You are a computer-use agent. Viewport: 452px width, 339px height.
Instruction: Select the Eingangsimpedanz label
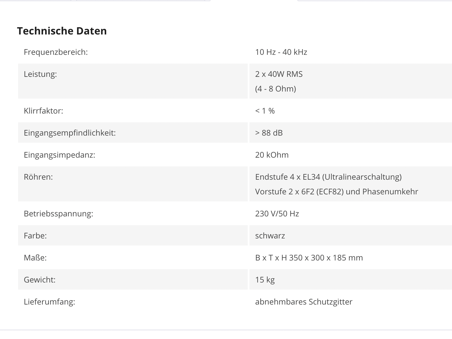tap(59, 155)
